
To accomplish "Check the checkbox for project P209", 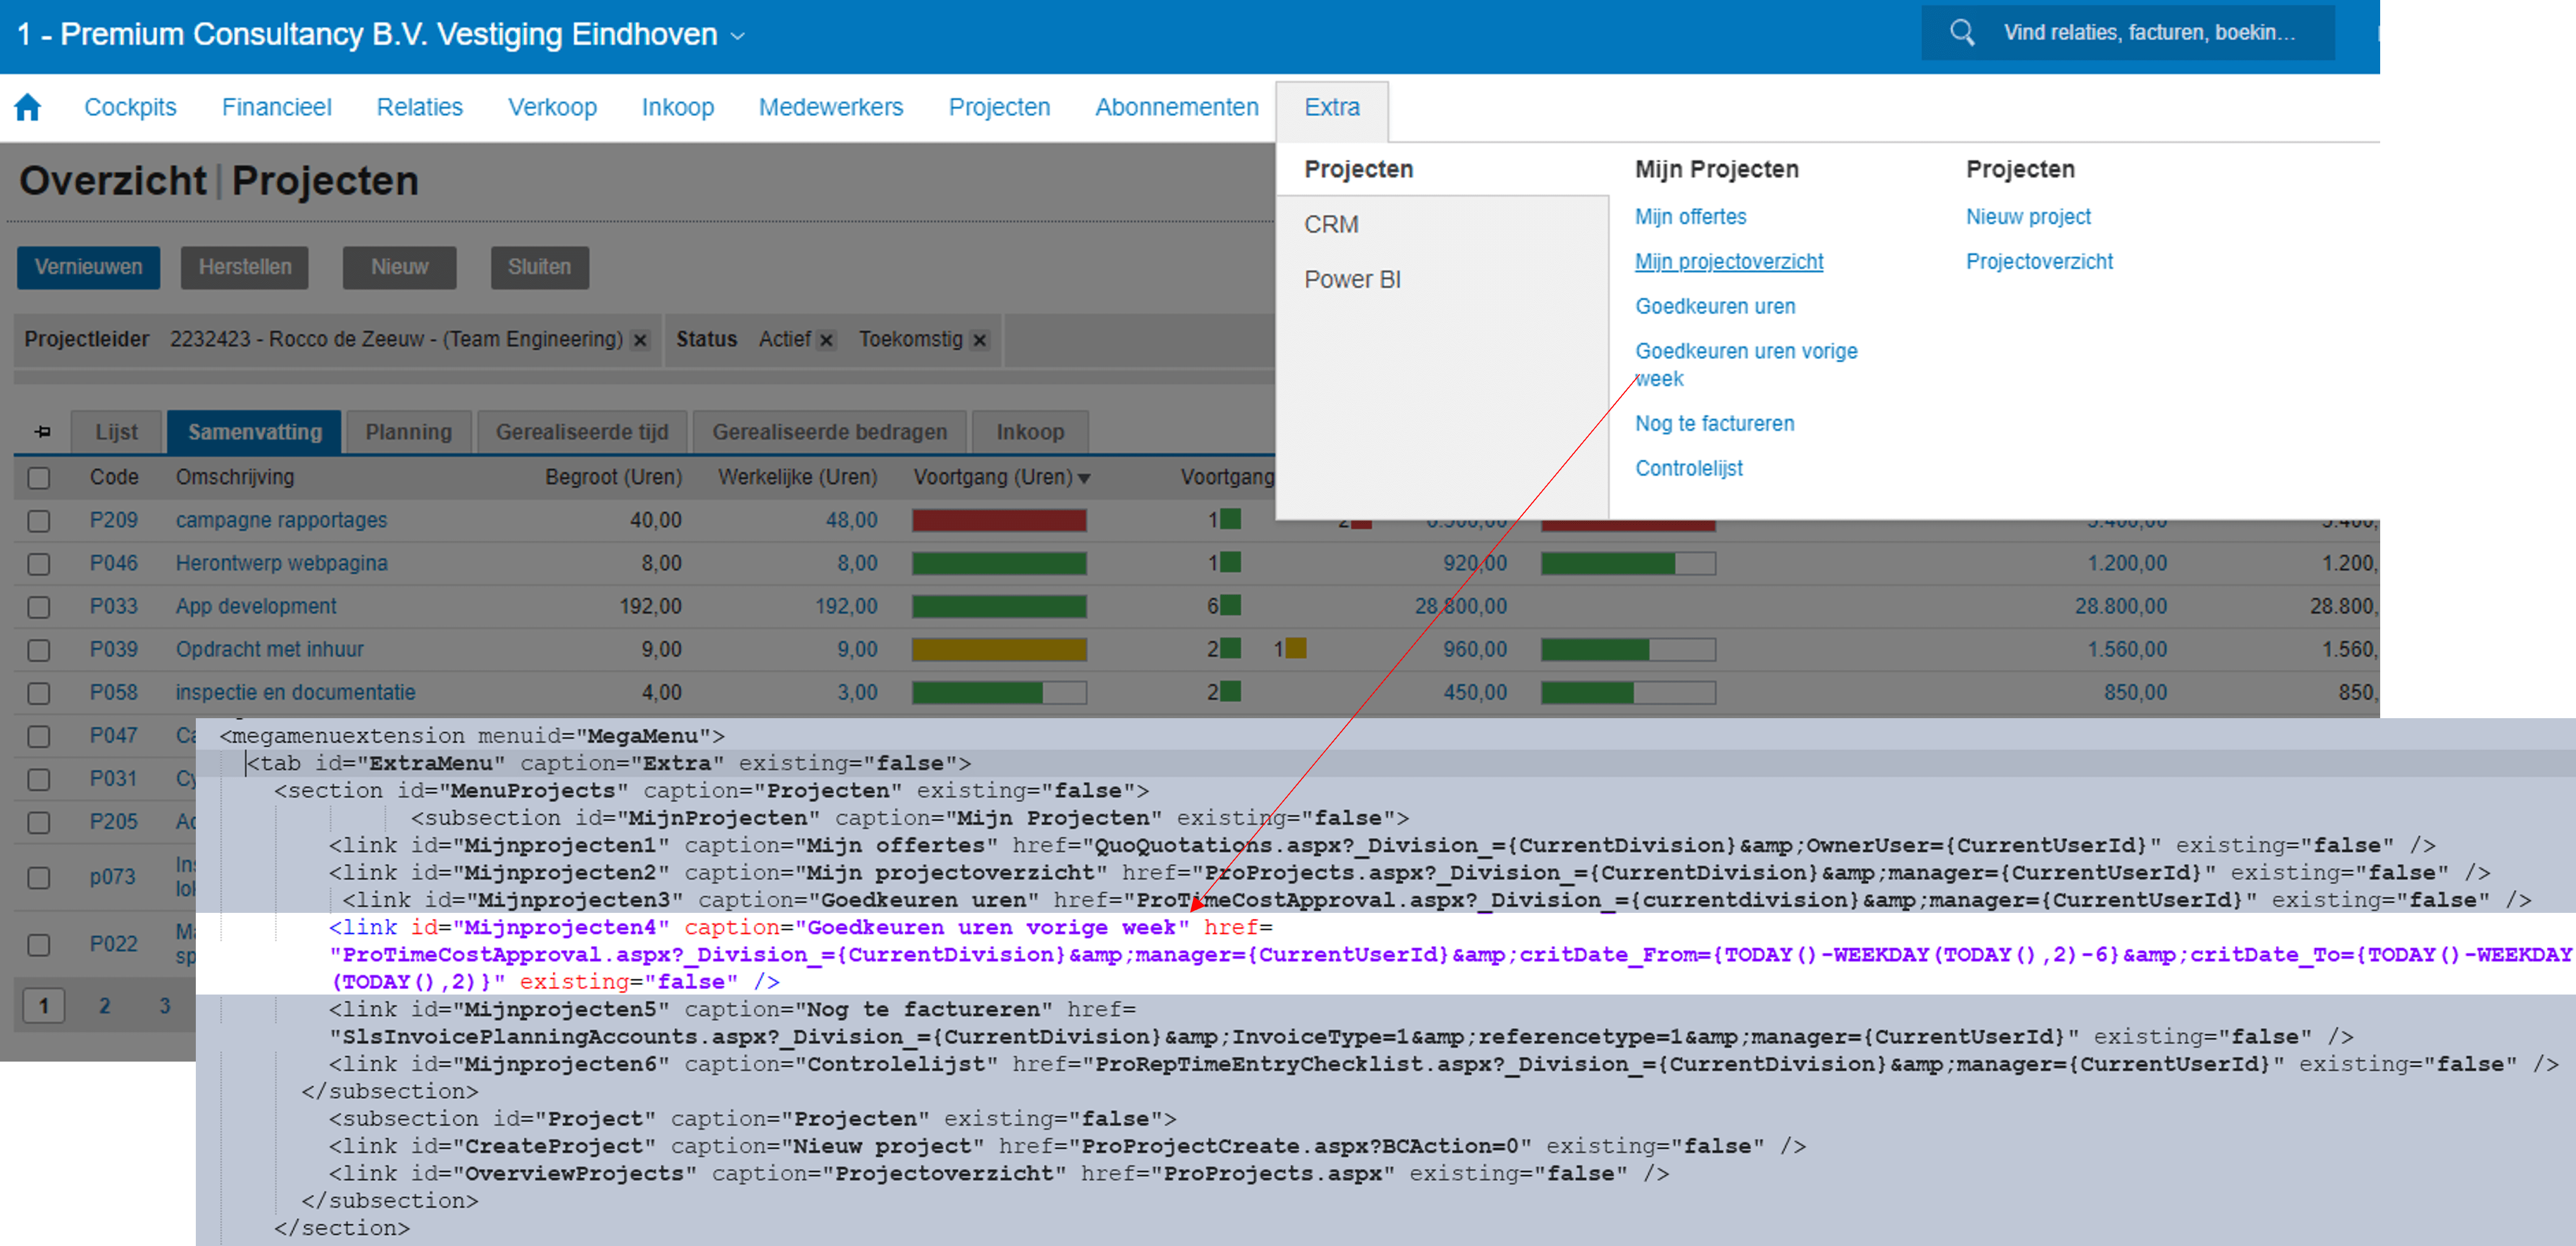I will [x=38, y=521].
